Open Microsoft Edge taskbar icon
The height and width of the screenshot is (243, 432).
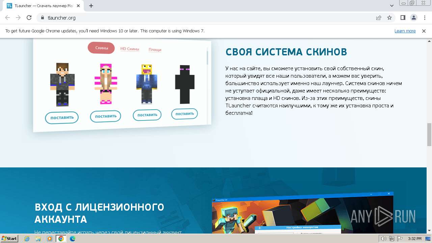(73, 239)
